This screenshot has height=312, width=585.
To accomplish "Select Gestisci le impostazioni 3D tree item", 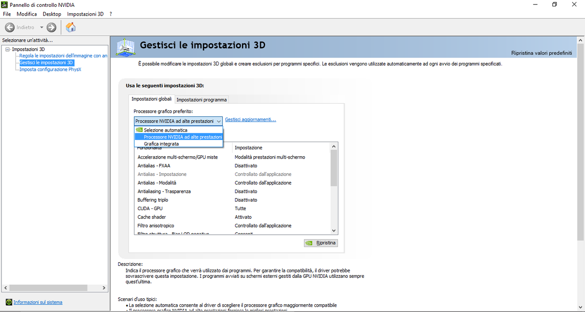I will 47,63.
